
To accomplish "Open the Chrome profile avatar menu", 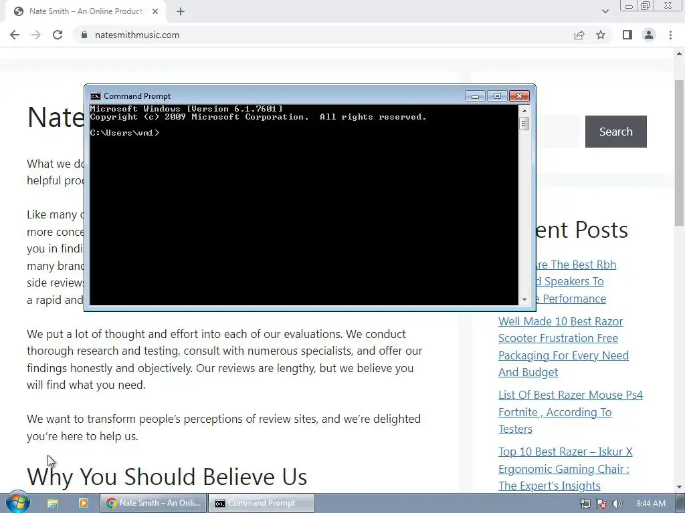I will tap(649, 35).
